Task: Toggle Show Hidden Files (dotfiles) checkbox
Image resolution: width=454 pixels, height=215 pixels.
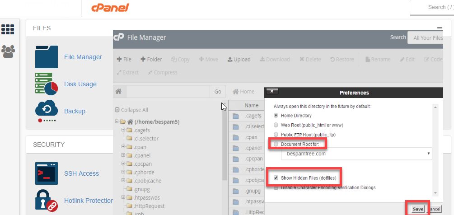Action: [276, 178]
